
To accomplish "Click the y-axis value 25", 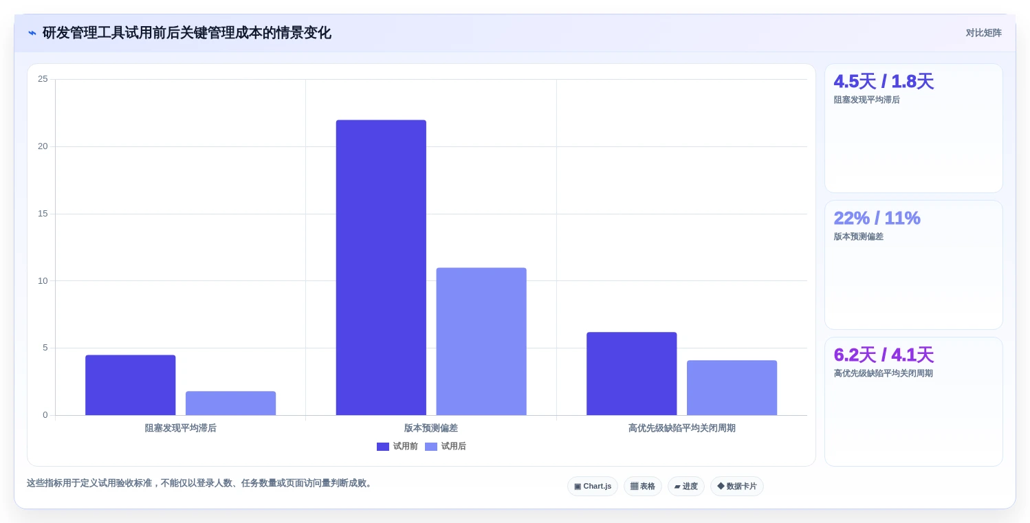I will tap(43, 79).
